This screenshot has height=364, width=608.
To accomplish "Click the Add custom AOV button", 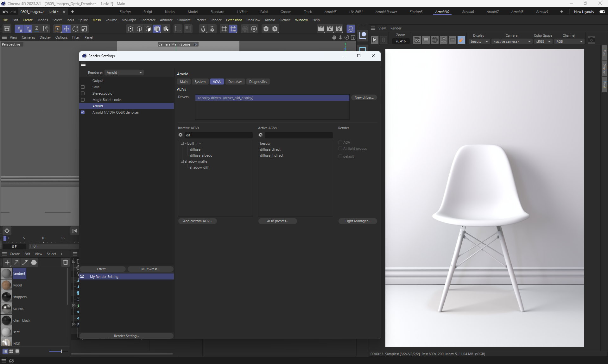I will click(x=197, y=221).
